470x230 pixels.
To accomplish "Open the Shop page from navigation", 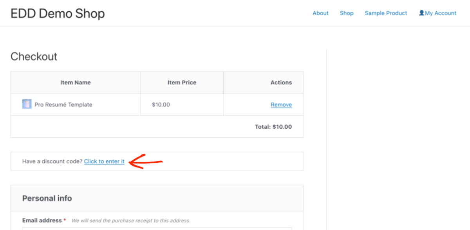I will point(346,13).
